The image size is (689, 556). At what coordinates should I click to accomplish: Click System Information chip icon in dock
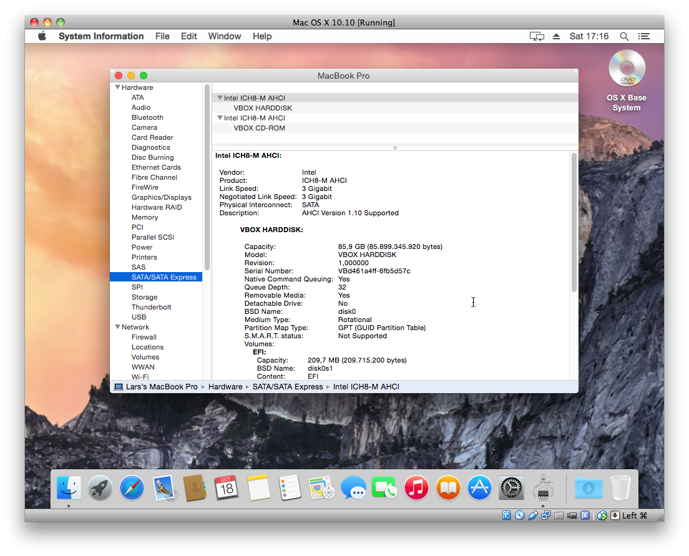[x=543, y=488]
